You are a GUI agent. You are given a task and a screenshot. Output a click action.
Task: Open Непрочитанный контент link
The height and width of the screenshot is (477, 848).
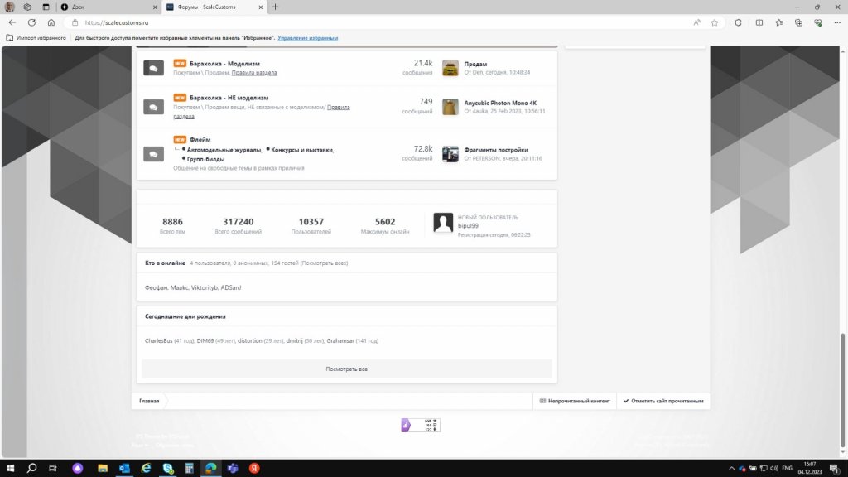coord(574,401)
